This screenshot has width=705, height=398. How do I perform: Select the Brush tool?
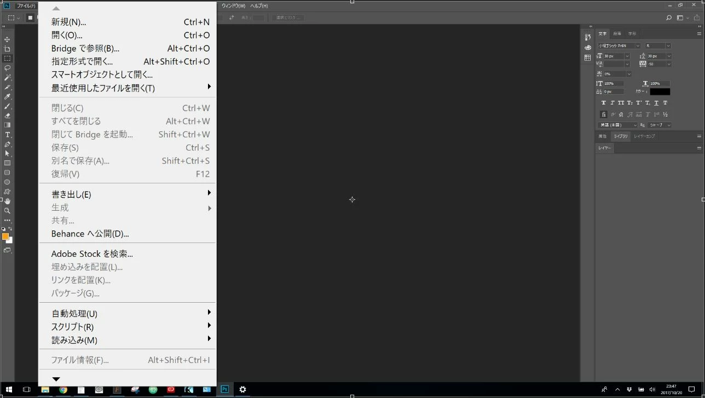pos(7,106)
